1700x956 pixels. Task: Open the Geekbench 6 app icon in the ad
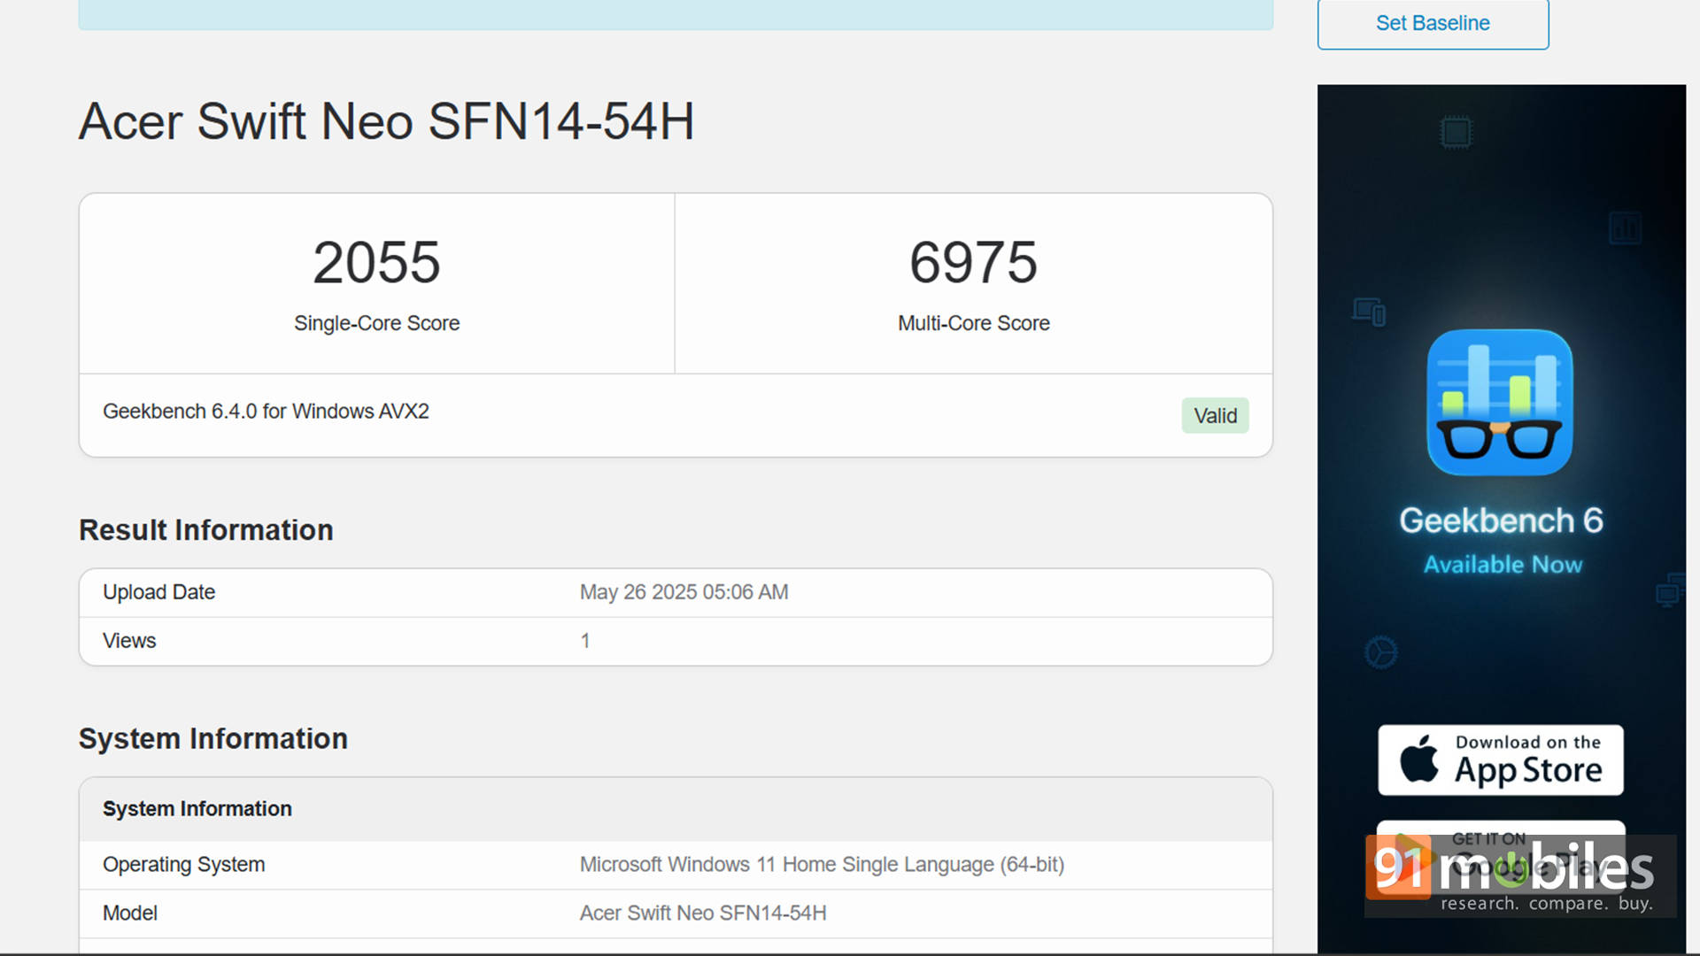pos(1500,402)
